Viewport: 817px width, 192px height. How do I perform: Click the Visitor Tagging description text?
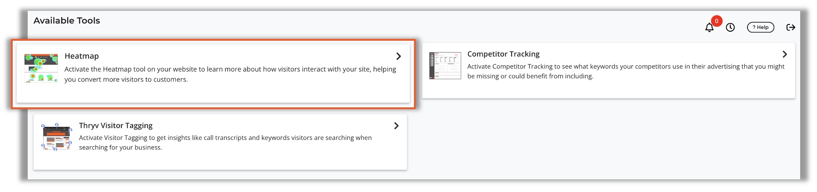pyautogui.click(x=225, y=142)
